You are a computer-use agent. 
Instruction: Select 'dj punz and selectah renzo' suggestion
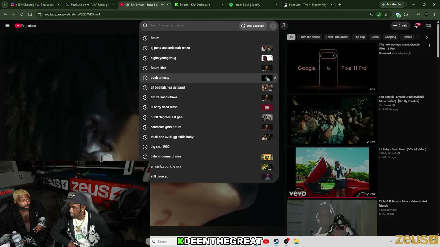tap(209, 48)
